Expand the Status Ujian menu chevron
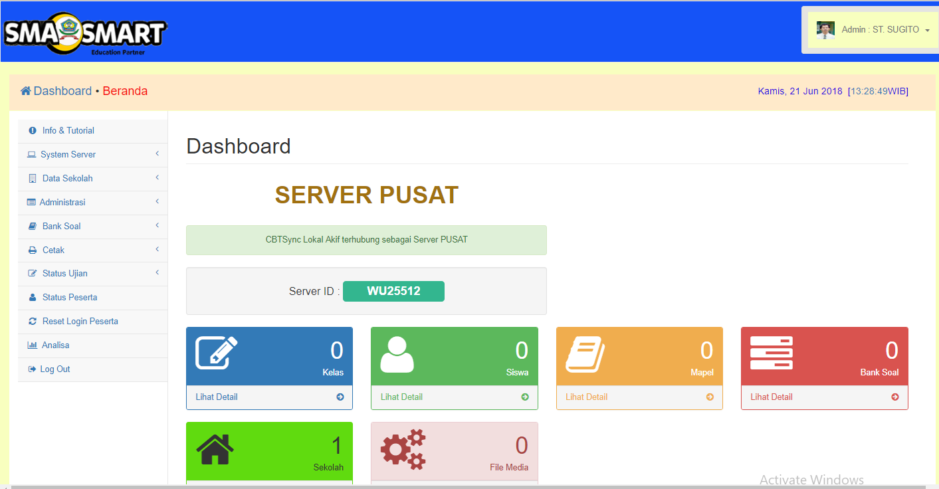The height and width of the screenshot is (489, 939). click(157, 273)
